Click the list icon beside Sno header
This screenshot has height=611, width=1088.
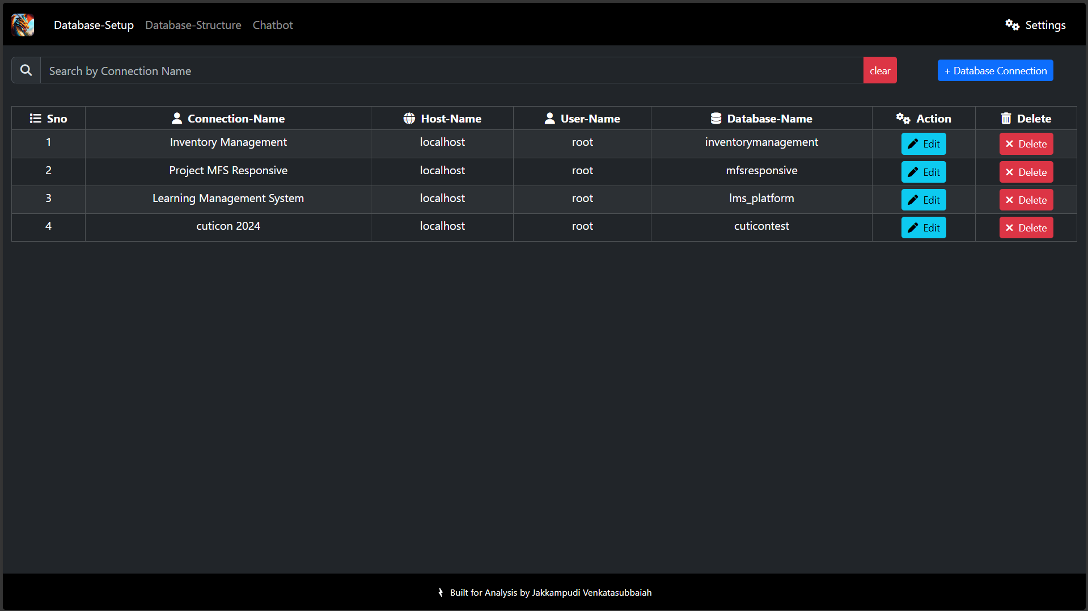36,119
